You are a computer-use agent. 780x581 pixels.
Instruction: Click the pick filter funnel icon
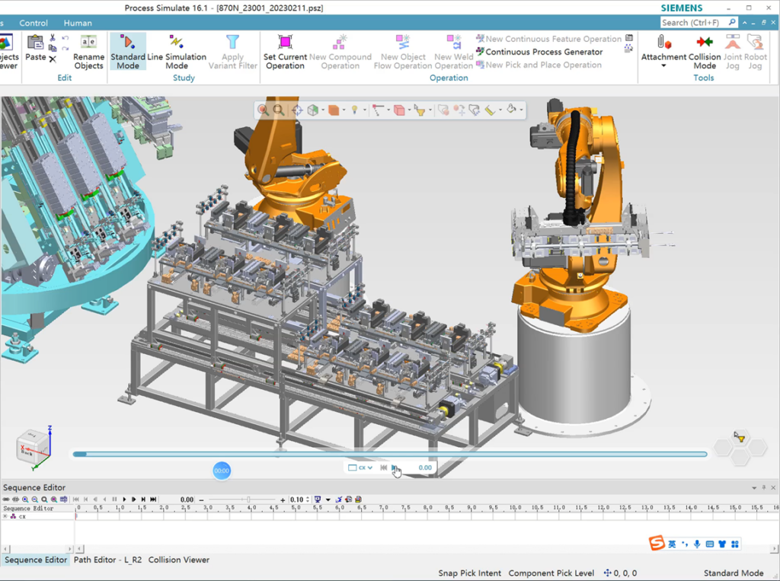click(x=419, y=110)
